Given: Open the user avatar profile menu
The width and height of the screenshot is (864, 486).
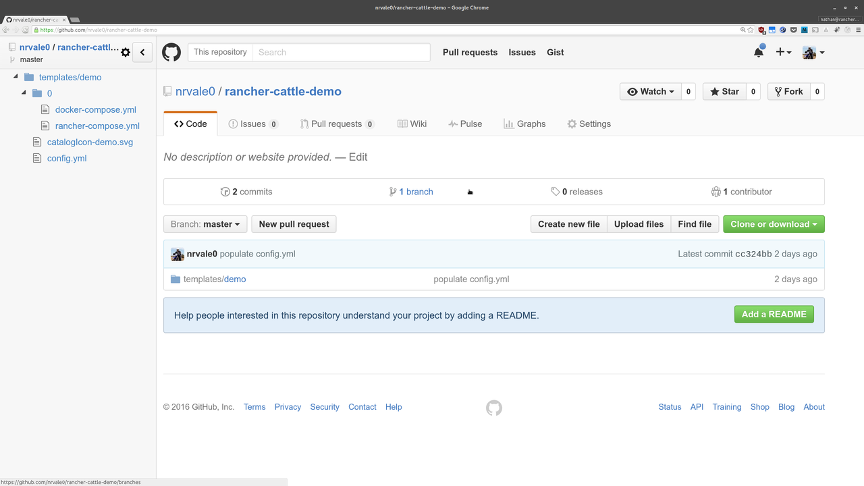Looking at the screenshot, I should coord(813,52).
